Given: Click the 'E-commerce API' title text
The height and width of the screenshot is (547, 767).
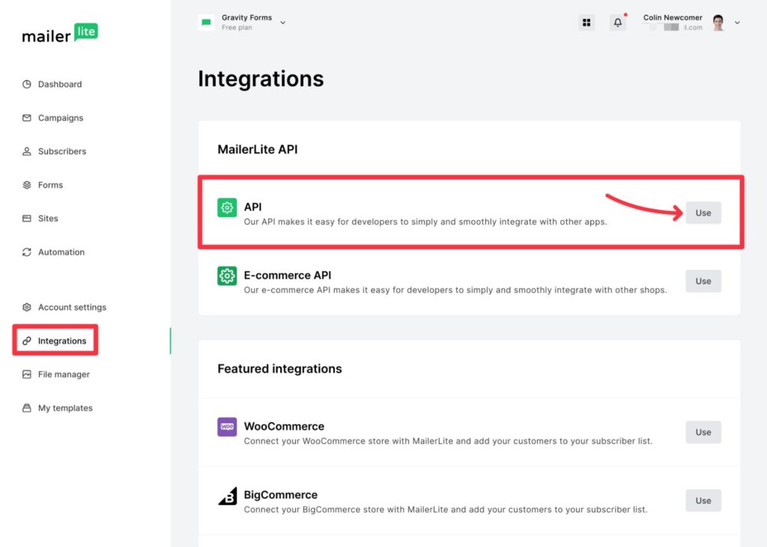Looking at the screenshot, I should (288, 275).
